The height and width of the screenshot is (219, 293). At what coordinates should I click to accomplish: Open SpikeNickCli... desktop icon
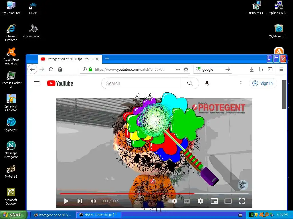click(x=279, y=7)
